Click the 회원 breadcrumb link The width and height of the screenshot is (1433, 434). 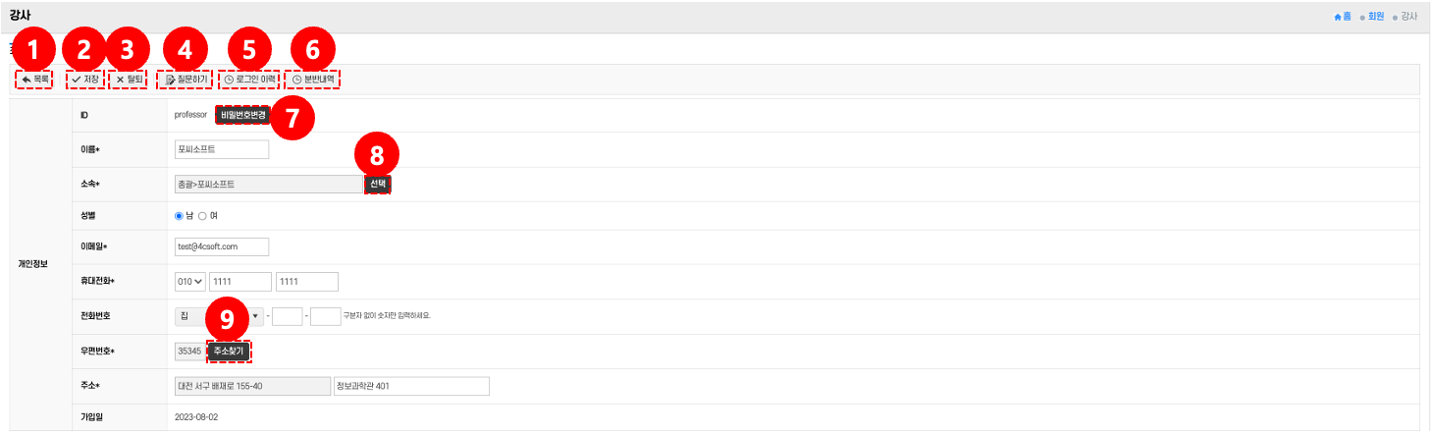(1375, 17)
